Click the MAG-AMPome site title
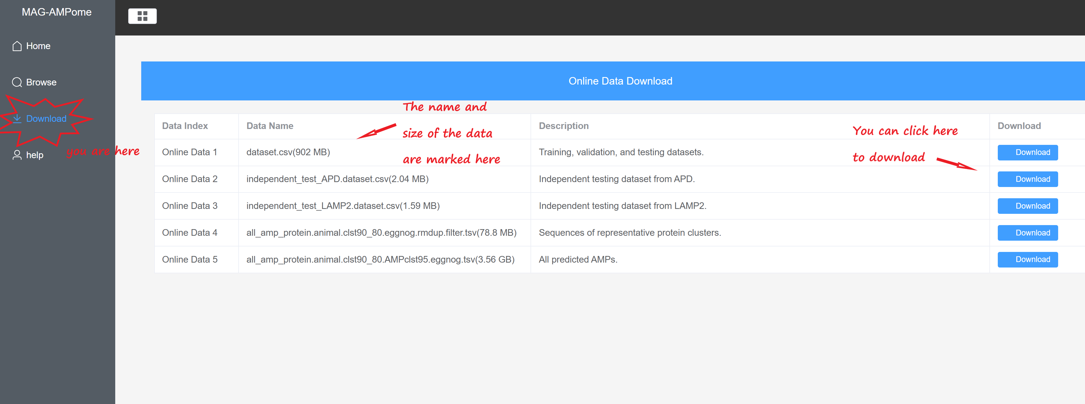The width and height of the screenshot is (1085, 404). (x=56, y=12)
